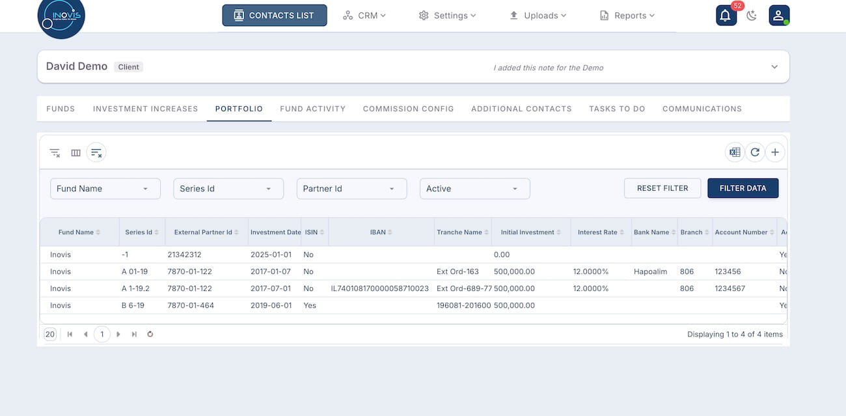Open the CRM menu
The height and width of the screenshot is (416, 846).
364,16
